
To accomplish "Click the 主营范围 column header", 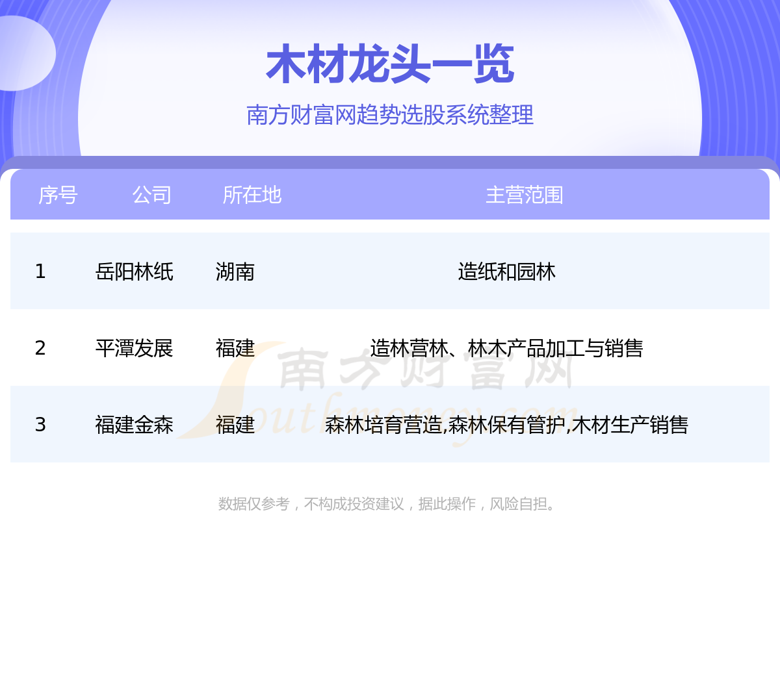I will (525, 195).
